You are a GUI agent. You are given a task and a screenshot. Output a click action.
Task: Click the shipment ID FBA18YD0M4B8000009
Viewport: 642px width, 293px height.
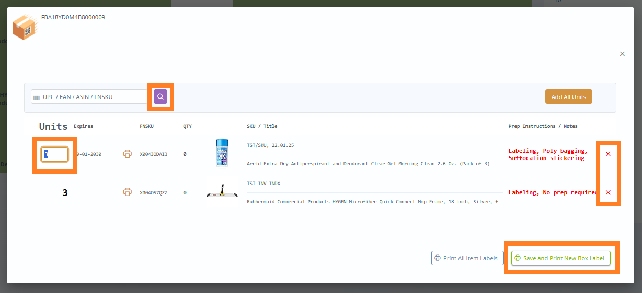point(73,17)
